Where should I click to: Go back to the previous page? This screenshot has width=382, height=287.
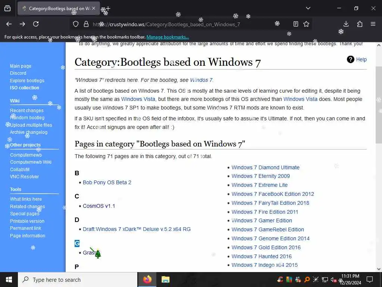[x=9, y=24]
